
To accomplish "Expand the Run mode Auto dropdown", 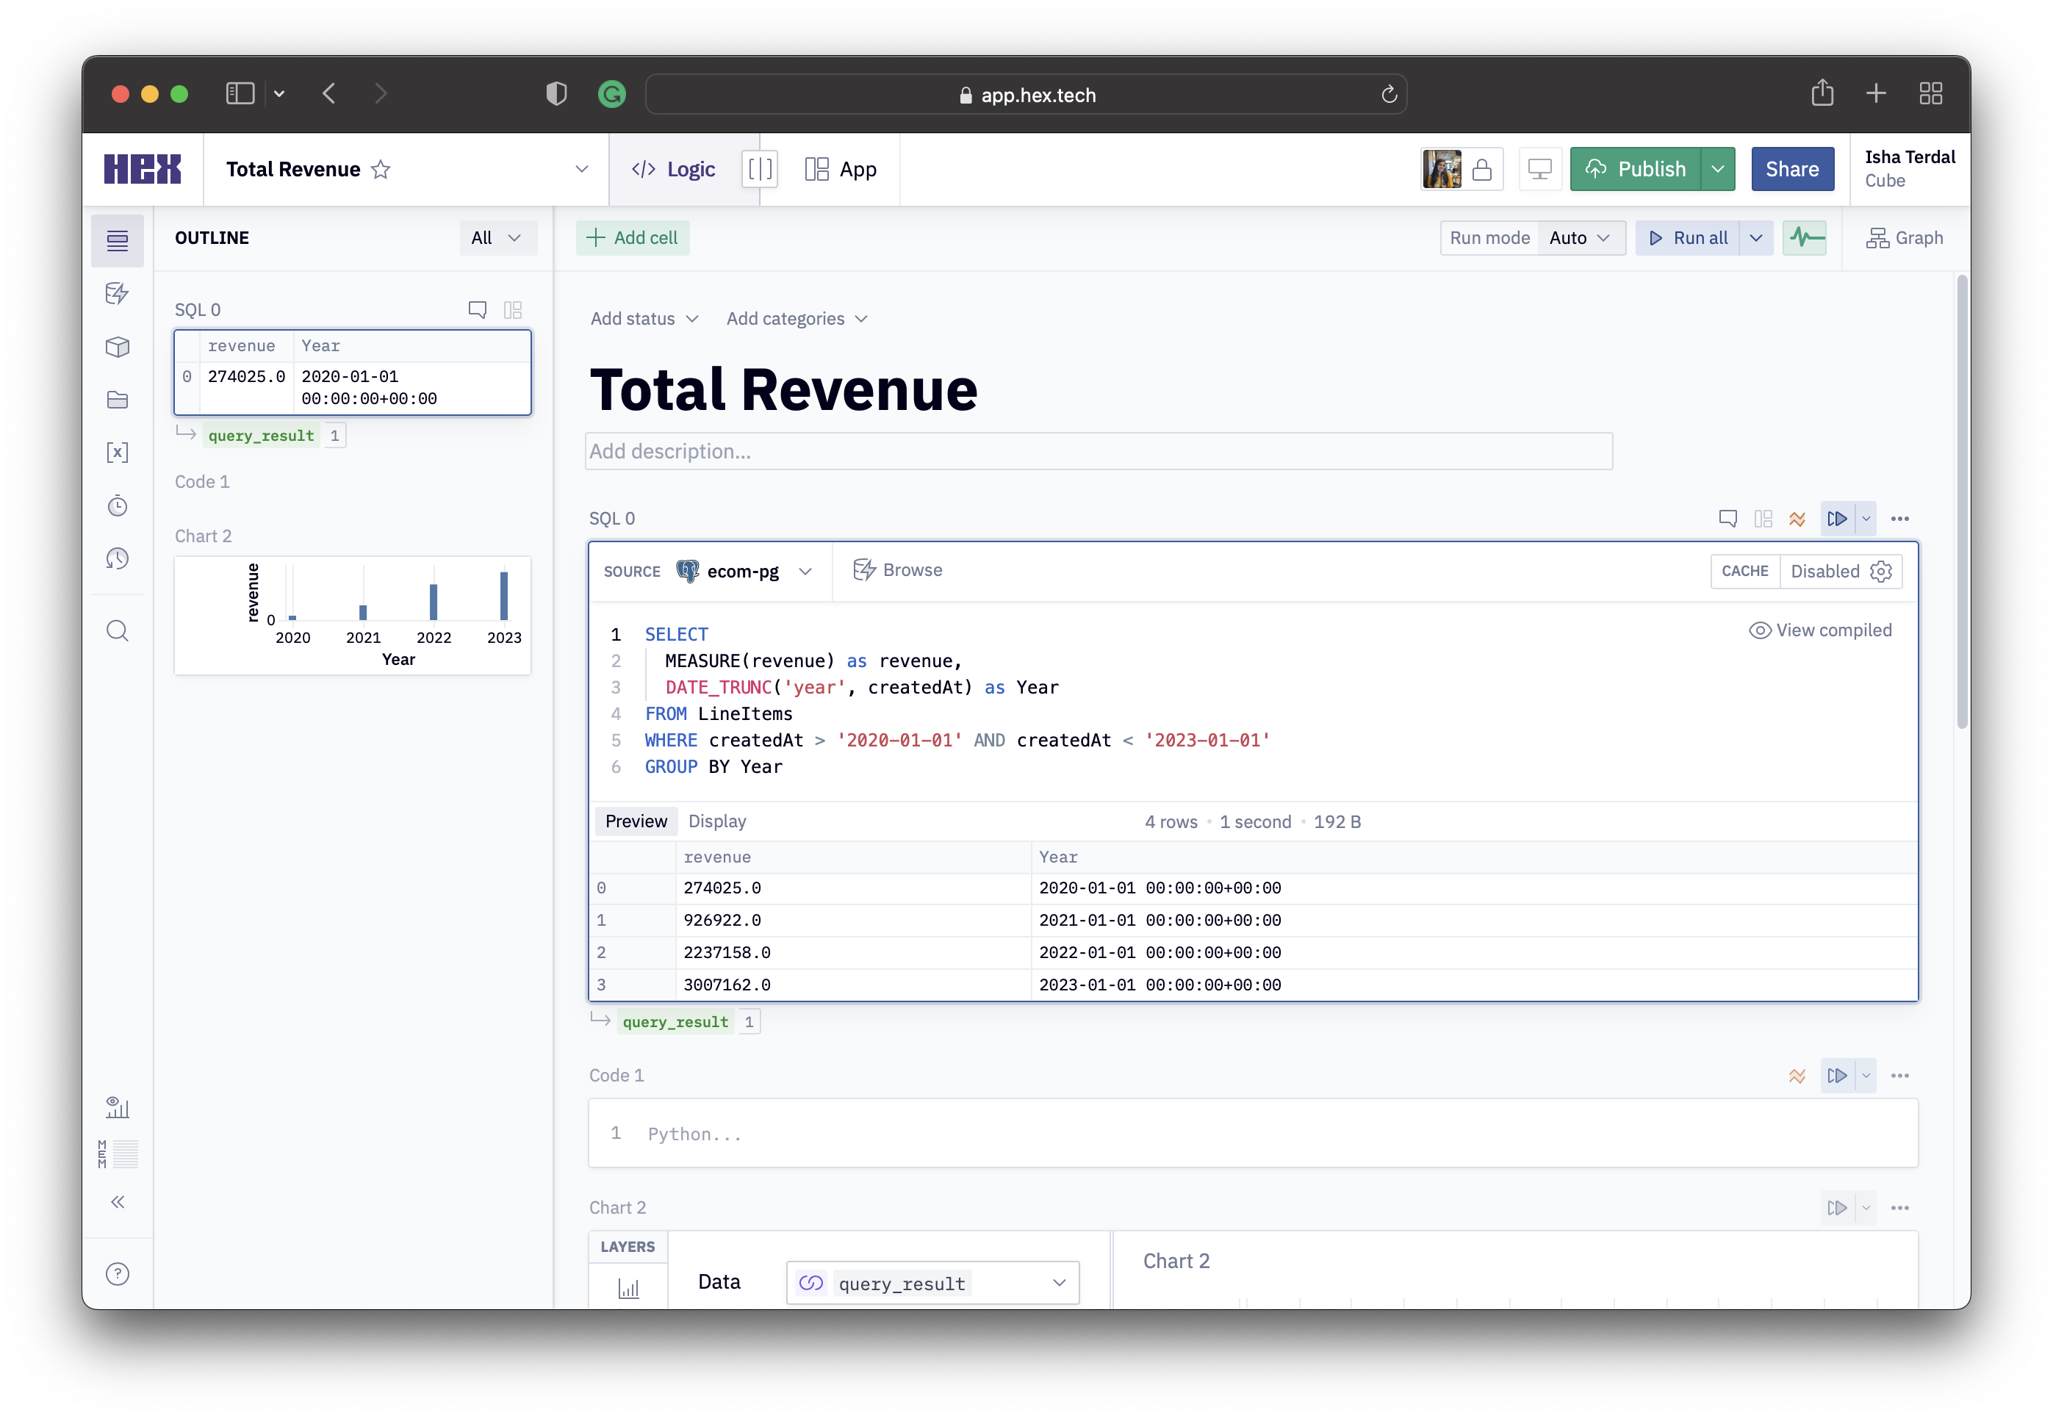I will coord(1580,238).
